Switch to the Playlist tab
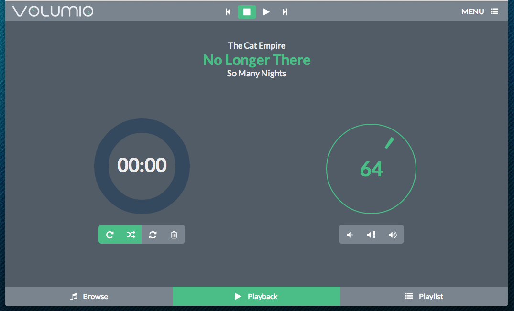This screenshot has height=311, width=514. pos(424,296)
